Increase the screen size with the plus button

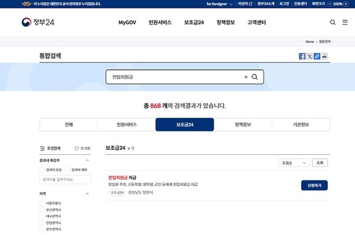[x=346, y=4]
